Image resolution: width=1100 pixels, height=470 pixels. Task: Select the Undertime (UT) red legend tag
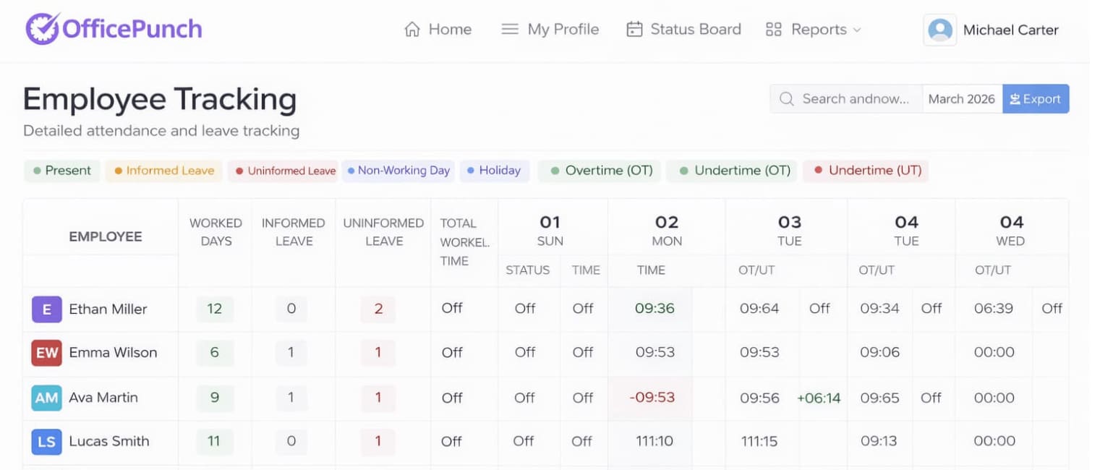866,171
